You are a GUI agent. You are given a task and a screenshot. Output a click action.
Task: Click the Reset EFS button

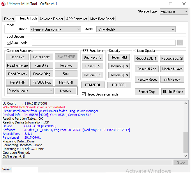coord(93,66)
